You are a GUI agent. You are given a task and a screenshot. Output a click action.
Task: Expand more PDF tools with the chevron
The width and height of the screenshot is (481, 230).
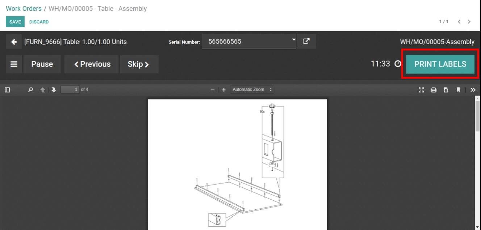(473, 90)
